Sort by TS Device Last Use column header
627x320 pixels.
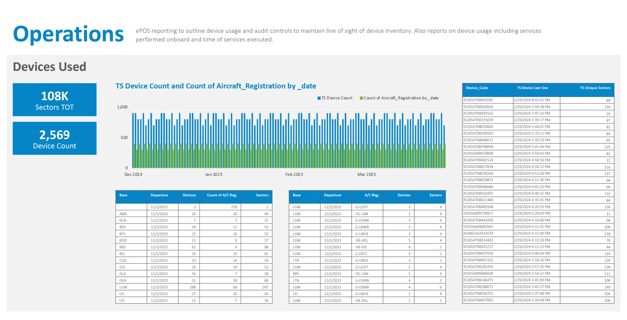(532, 88)
